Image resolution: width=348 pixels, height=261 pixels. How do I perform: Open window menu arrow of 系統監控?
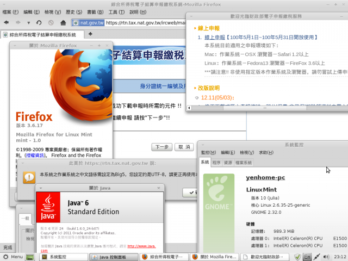[203, 145]
